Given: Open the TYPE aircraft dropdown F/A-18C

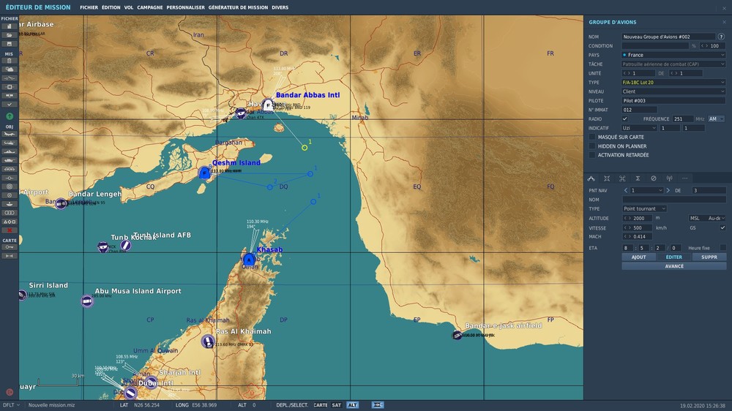Looking at the screenshot, I should pyautogui.click(x=673, y=82).
